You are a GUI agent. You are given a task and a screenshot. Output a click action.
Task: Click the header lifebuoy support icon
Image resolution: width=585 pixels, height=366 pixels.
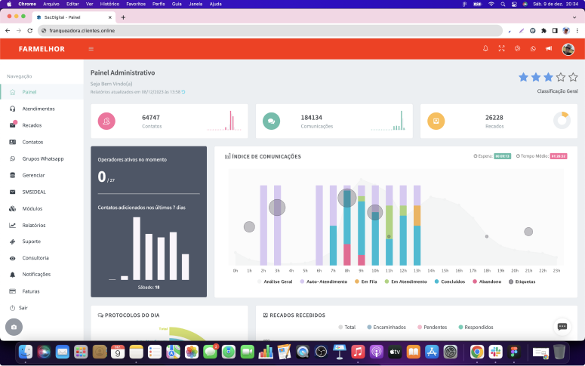(517, 48)
